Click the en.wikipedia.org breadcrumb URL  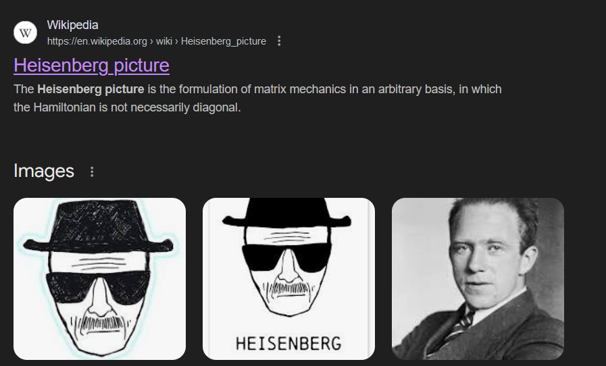(97, 41)
